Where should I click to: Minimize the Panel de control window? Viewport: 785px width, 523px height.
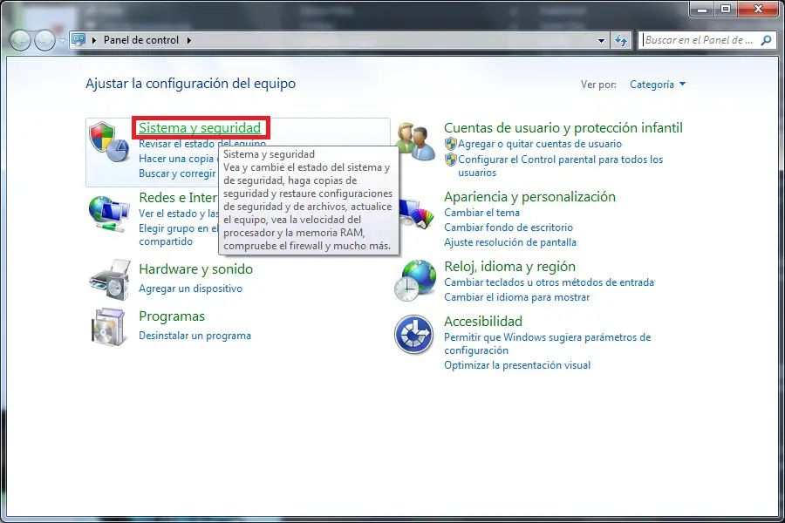click(702, 9)
